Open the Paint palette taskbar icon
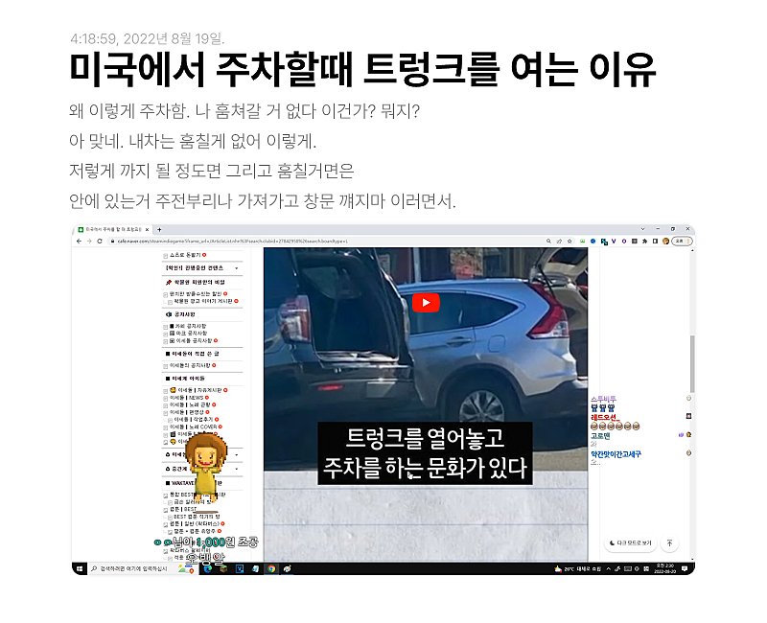Screen dimensions: 767x623 [287, 568]
